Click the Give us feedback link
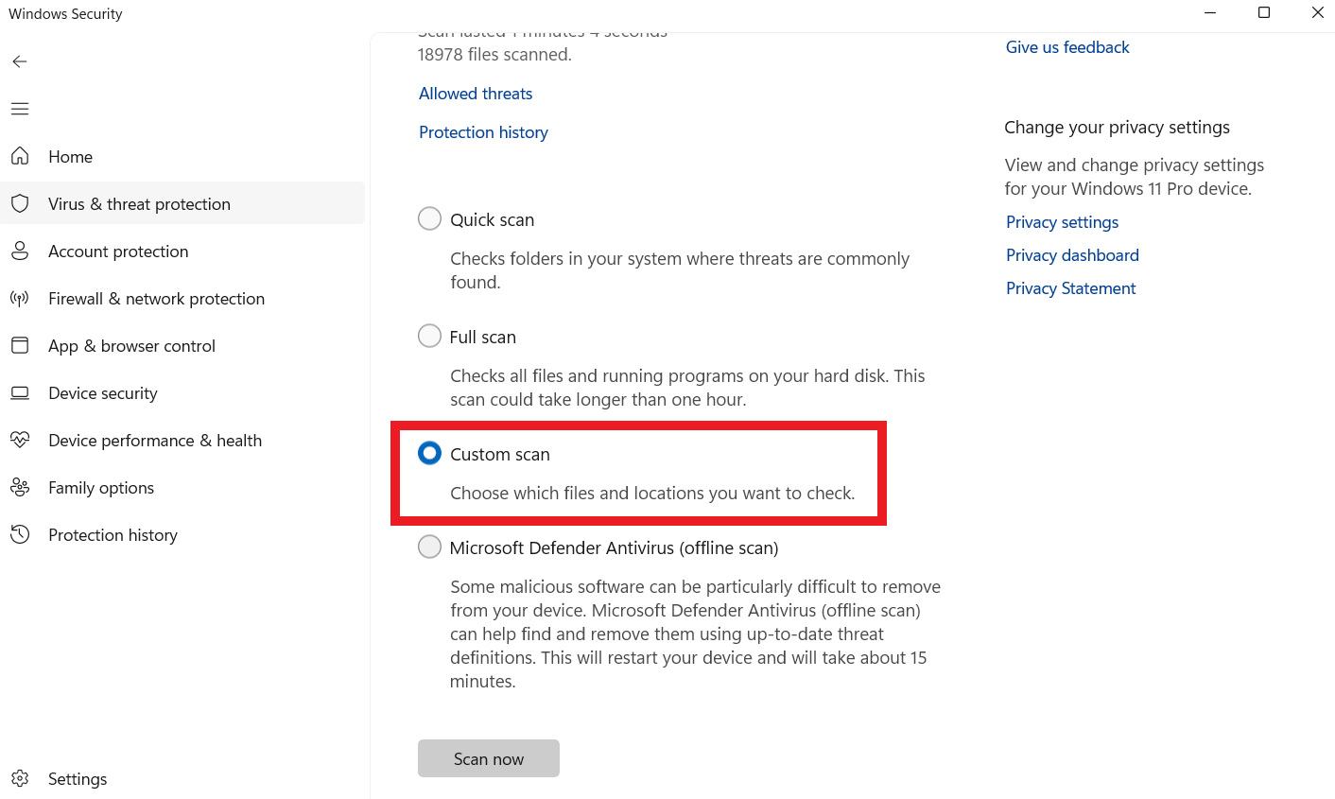The width and height of the screenshot is (1335, 799). click(1067, 47)
